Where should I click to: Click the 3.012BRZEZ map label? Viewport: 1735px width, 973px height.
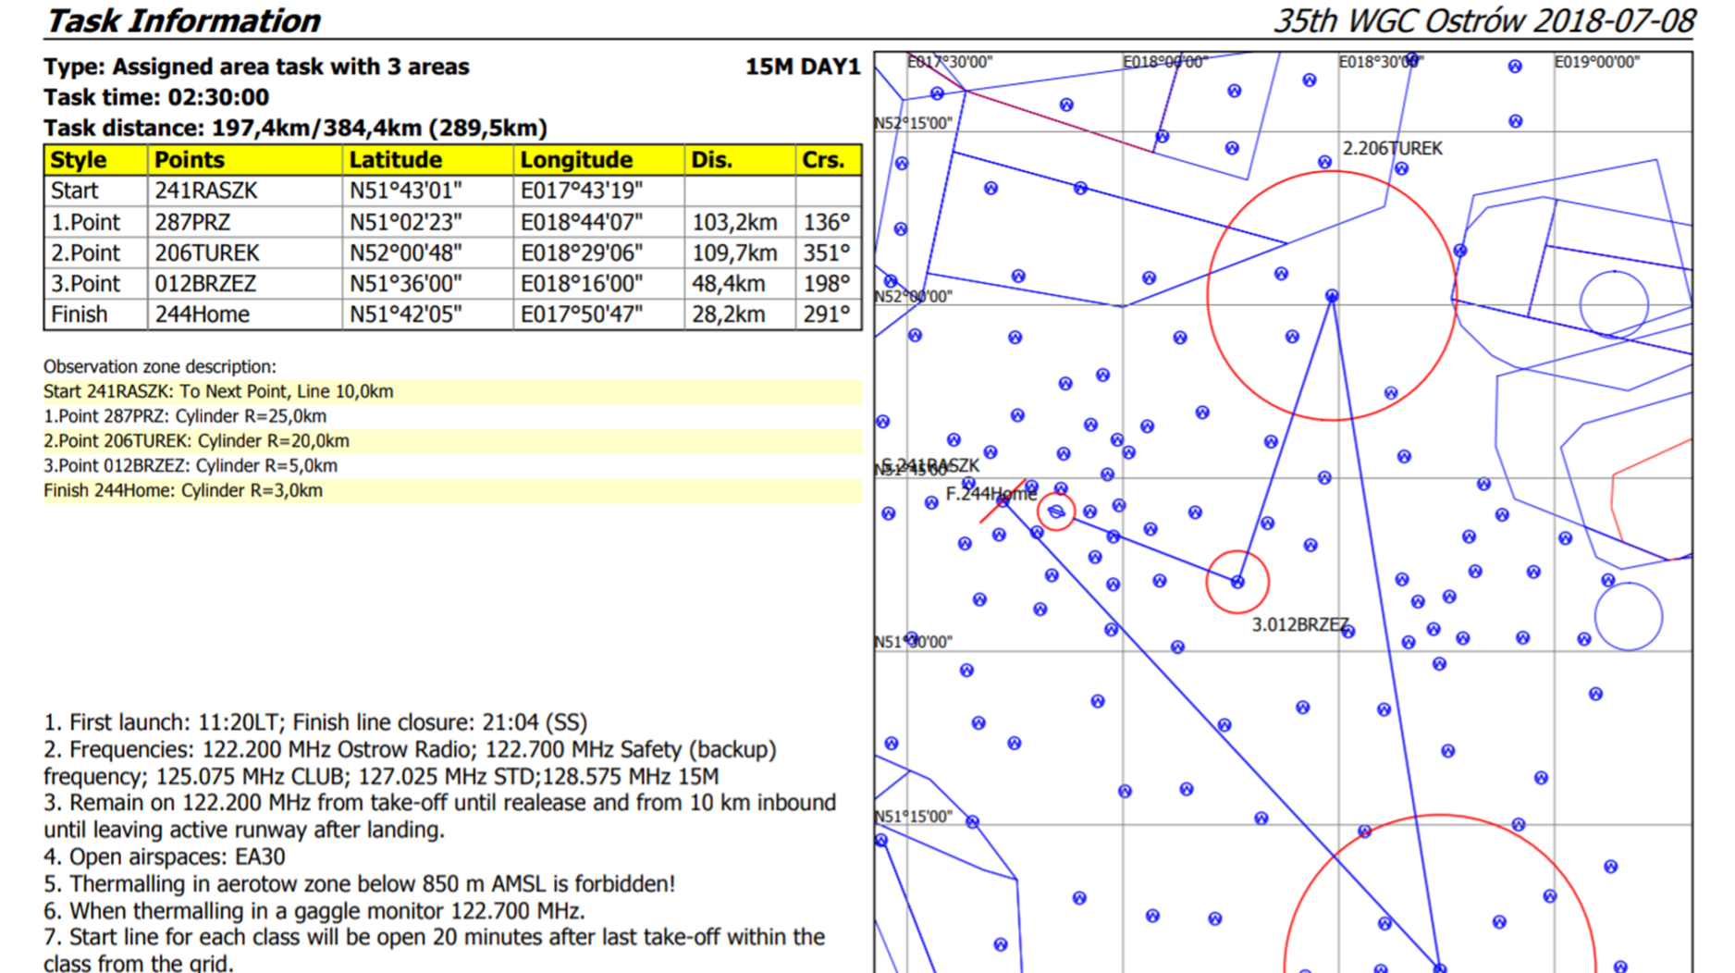[1299, 624]
